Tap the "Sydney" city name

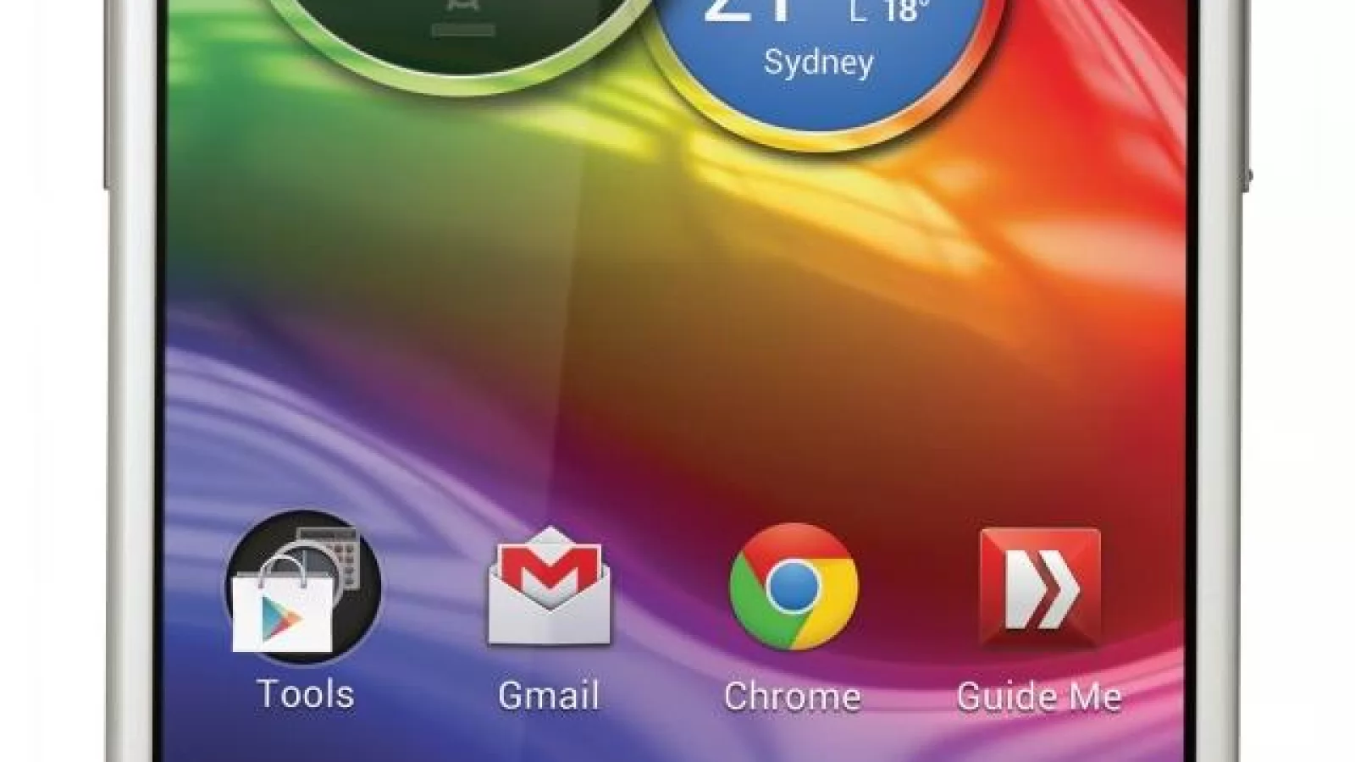point(818,63)
